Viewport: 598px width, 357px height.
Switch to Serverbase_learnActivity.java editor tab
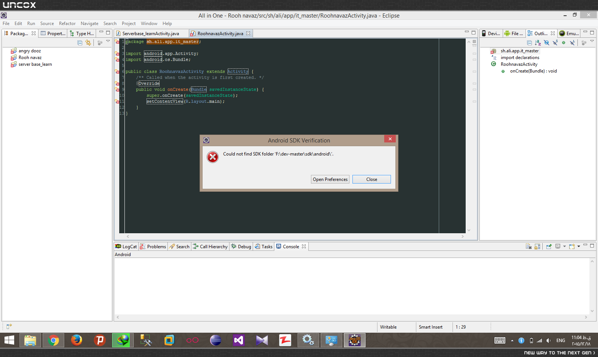tap(150, 34)
